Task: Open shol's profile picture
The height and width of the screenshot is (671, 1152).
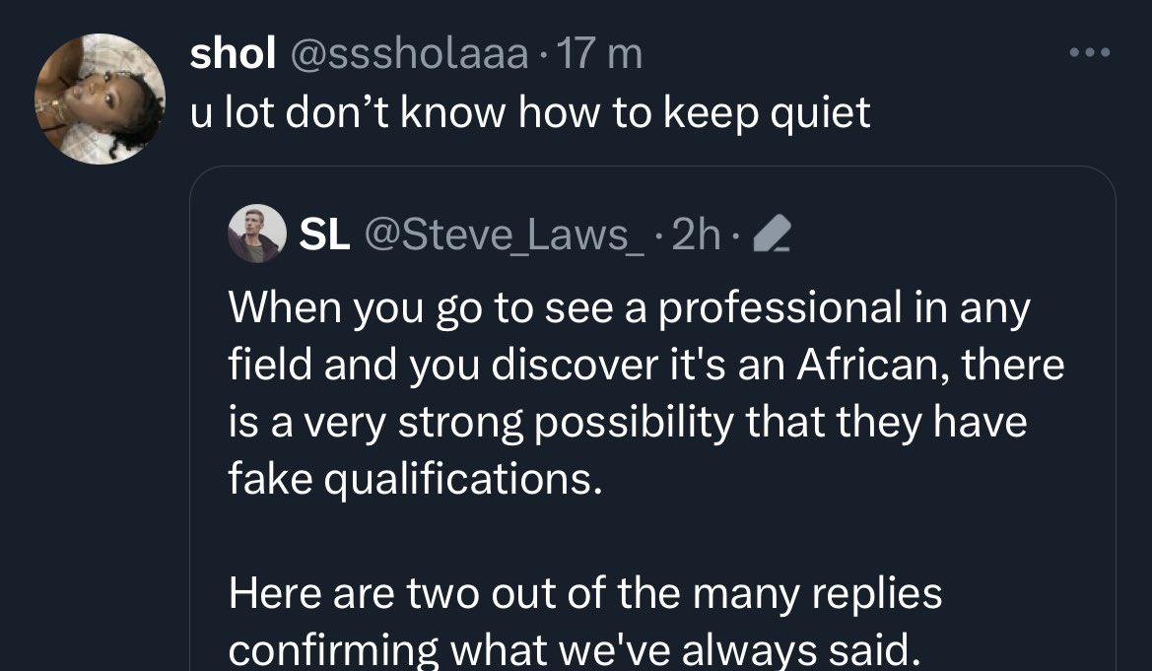Action: tap(100, 98)
